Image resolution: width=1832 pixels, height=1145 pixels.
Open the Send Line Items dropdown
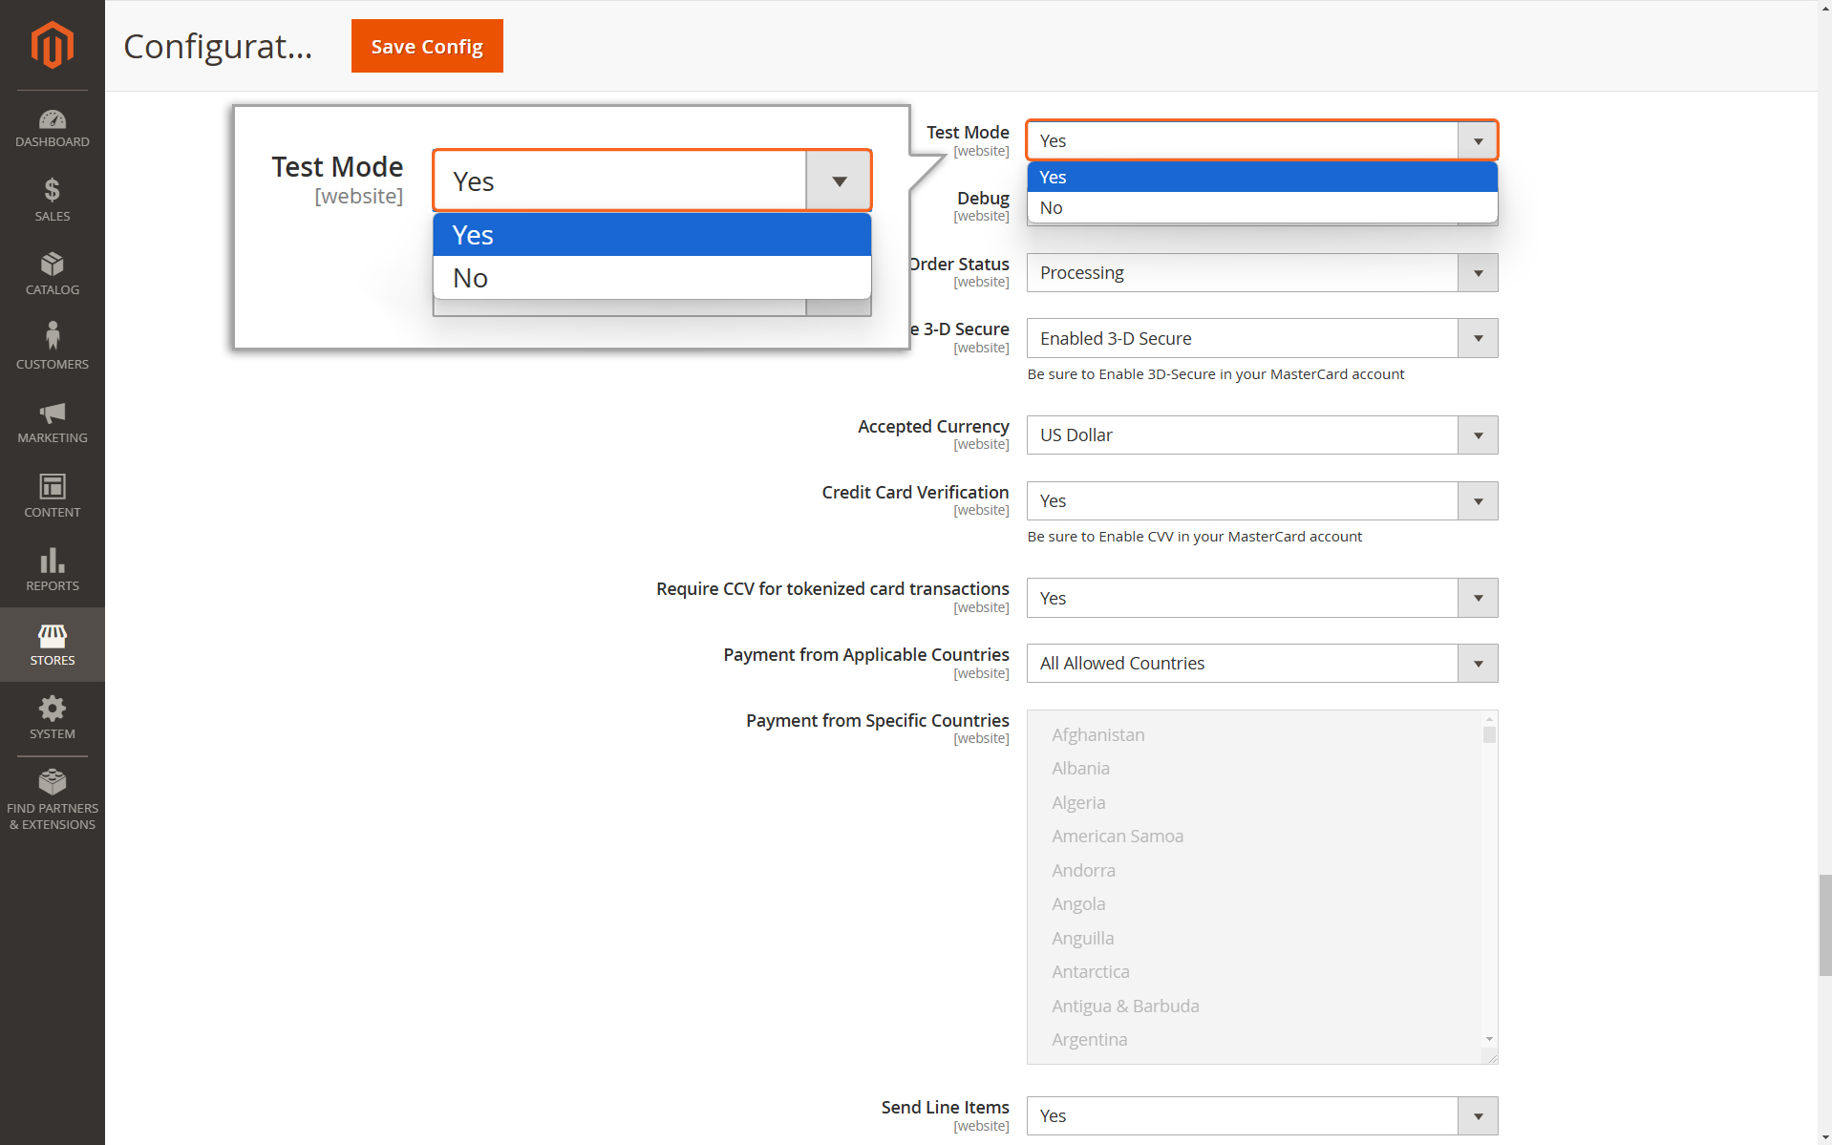pyautogui.click(x=1262, y=1116)
